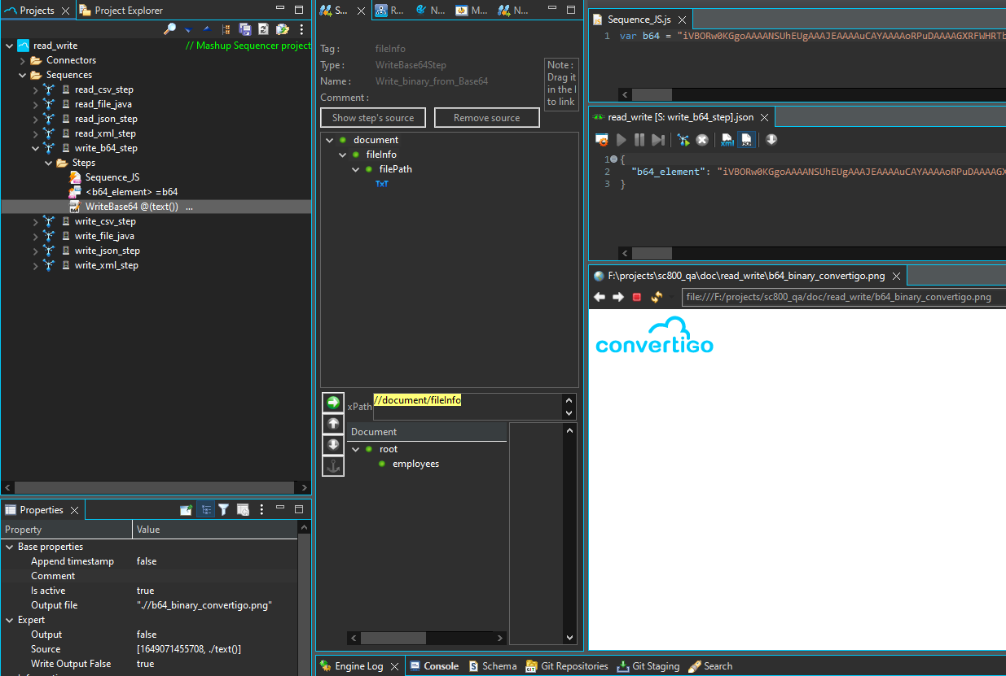Click the browser refresh icon
1006x676 pixels.
(657, 297)
